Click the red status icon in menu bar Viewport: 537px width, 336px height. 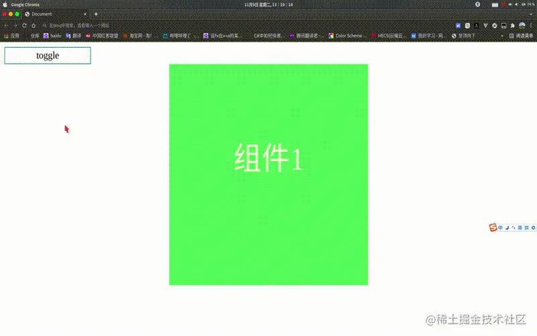504,5
